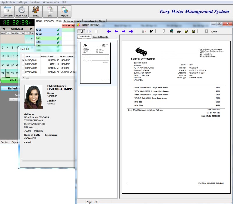233x204 pixels.
Task: Click the zoom slider left arrow
Action: point(14,99)
